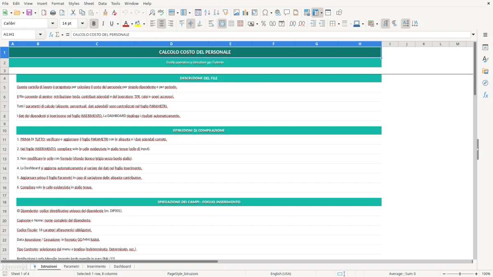Screen dimensions: 493x277
Task: Open Find & Replace icon
Action: tap(152, 13)
